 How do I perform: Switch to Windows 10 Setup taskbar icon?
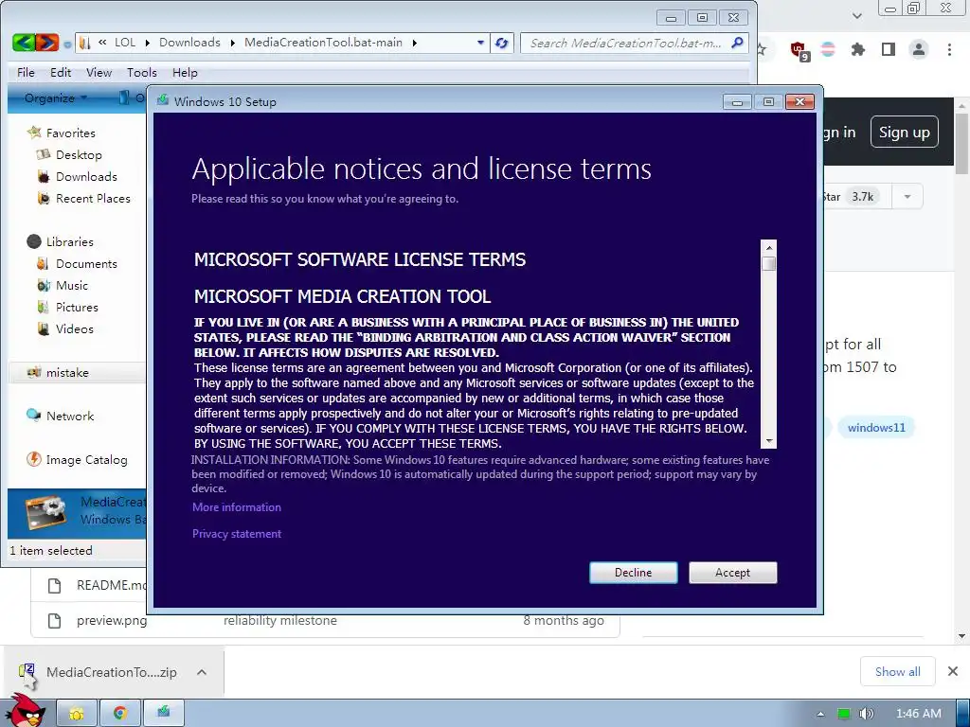tap(163, 714)
